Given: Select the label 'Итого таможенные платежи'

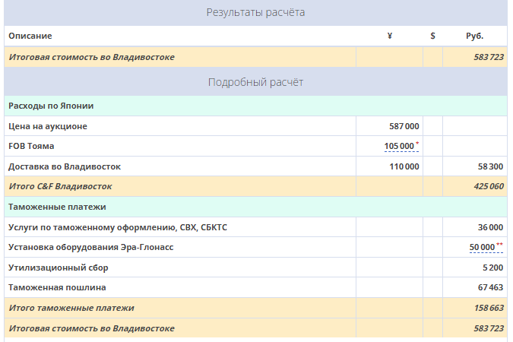Looking at the screenshot, I should click(71, 308).
